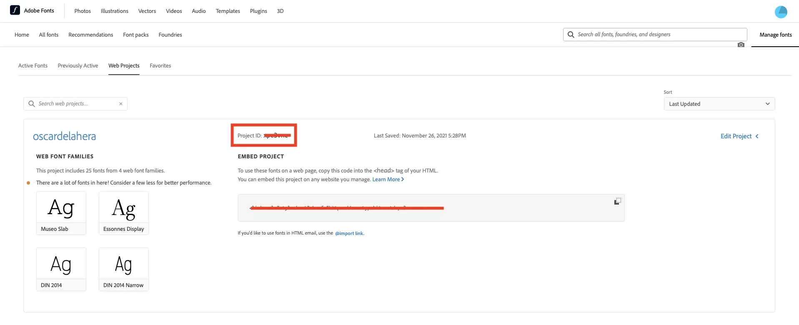Open Audio in the top navigation

199,11
